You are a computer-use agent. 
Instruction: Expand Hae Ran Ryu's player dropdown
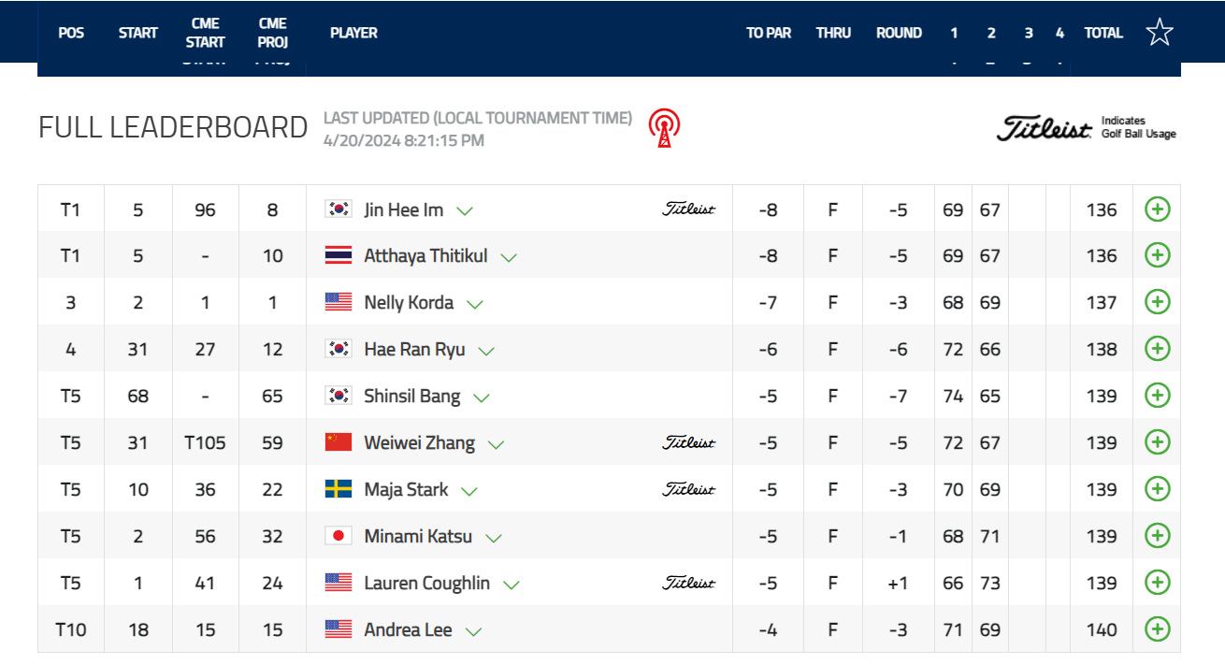click(485, 349)
